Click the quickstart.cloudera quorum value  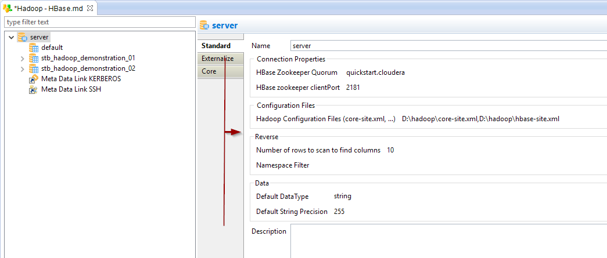tap(375, 72)
